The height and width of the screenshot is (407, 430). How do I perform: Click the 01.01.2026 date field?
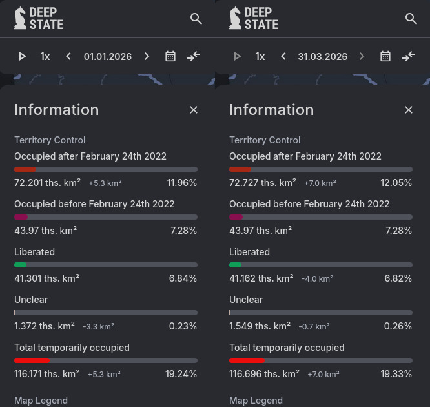[x=108, y=57]
